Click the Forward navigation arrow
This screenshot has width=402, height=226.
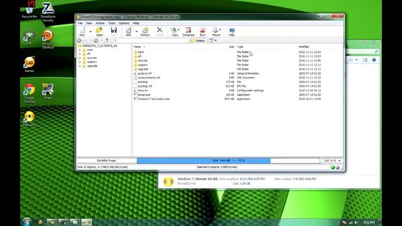pyautogui.click(x=96, y=40)
